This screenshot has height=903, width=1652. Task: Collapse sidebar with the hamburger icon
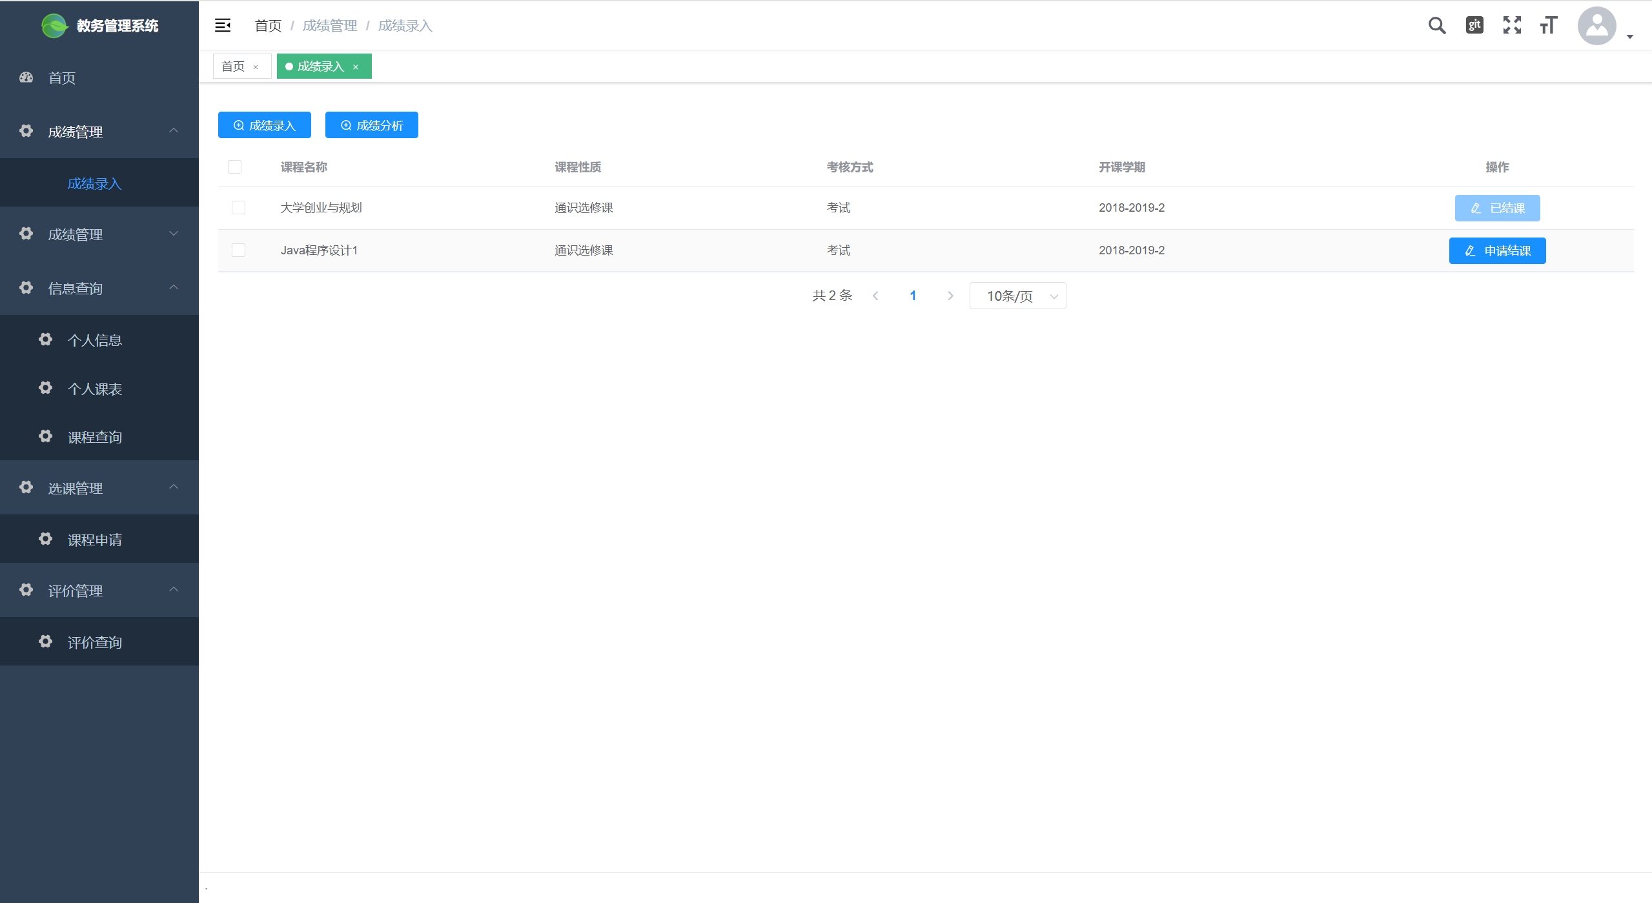point(223,25)
